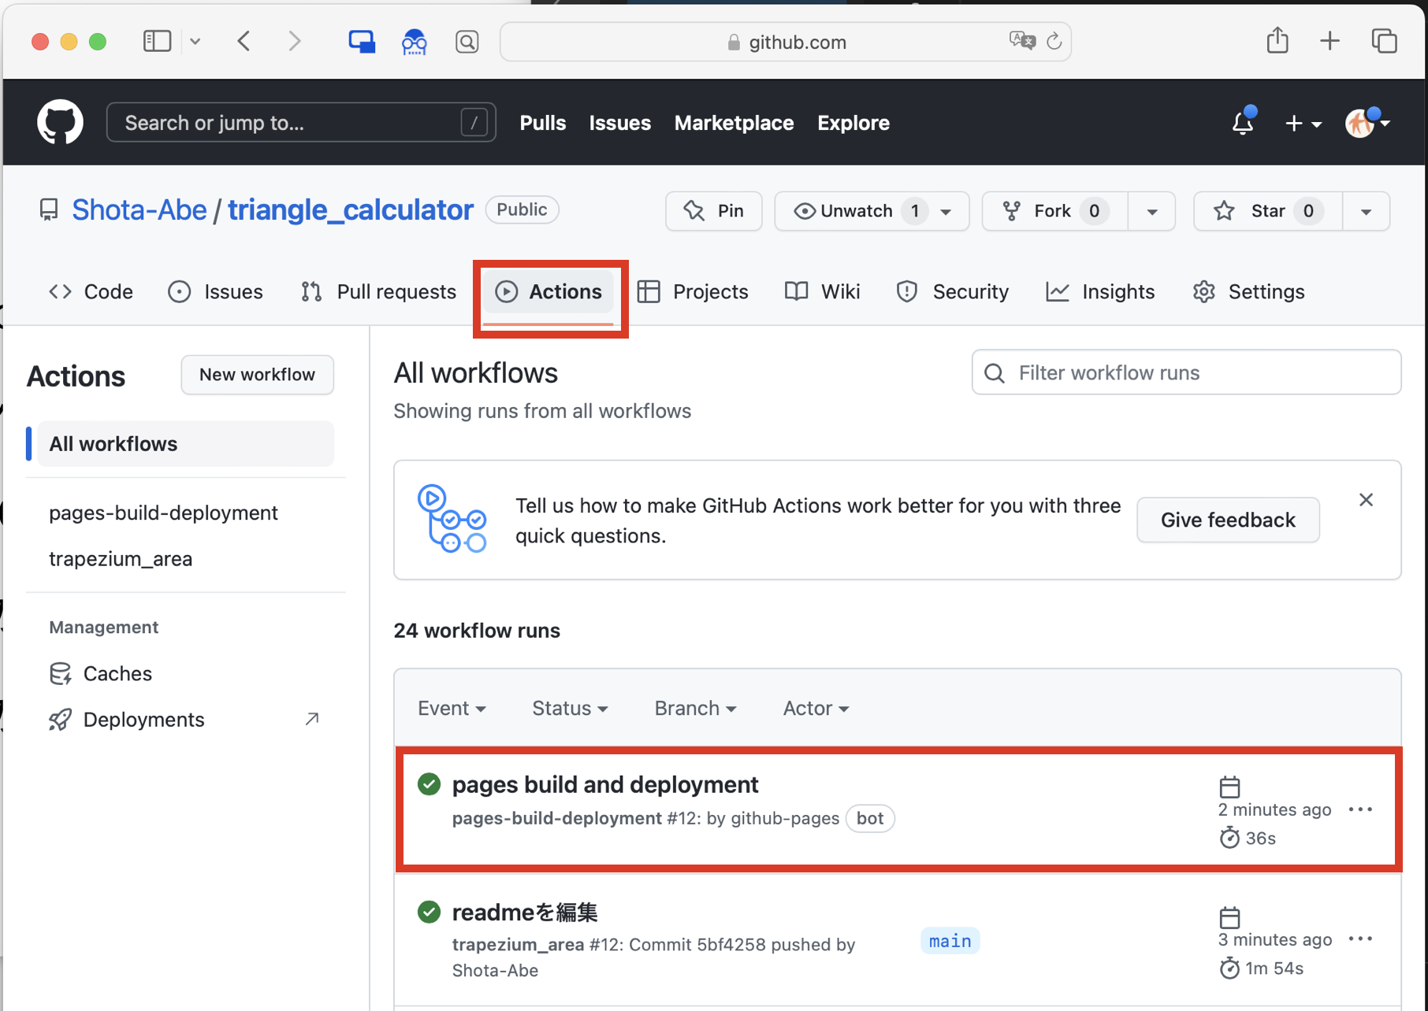Go to Marketplace in top navigation
This screenshot has height=1011, width=1428.
pyautogui.click(x=734, y=122)
